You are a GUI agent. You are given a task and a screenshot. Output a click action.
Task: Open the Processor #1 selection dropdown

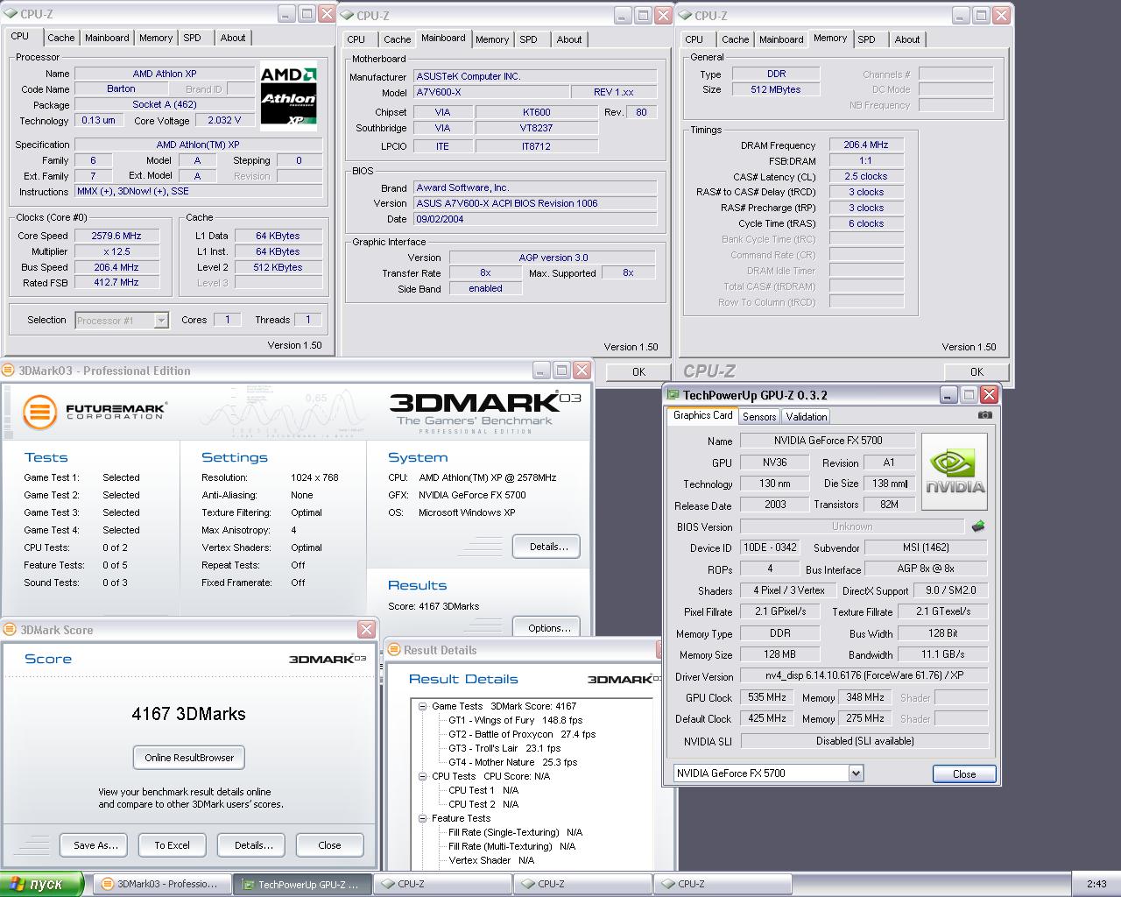160,321
